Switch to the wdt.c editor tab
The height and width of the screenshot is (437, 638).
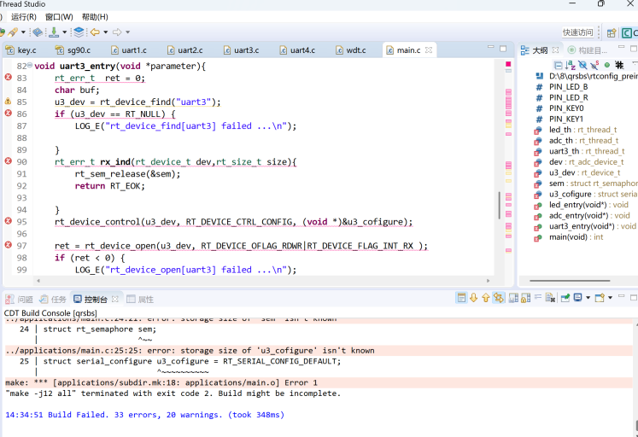(x=351, y=50)
